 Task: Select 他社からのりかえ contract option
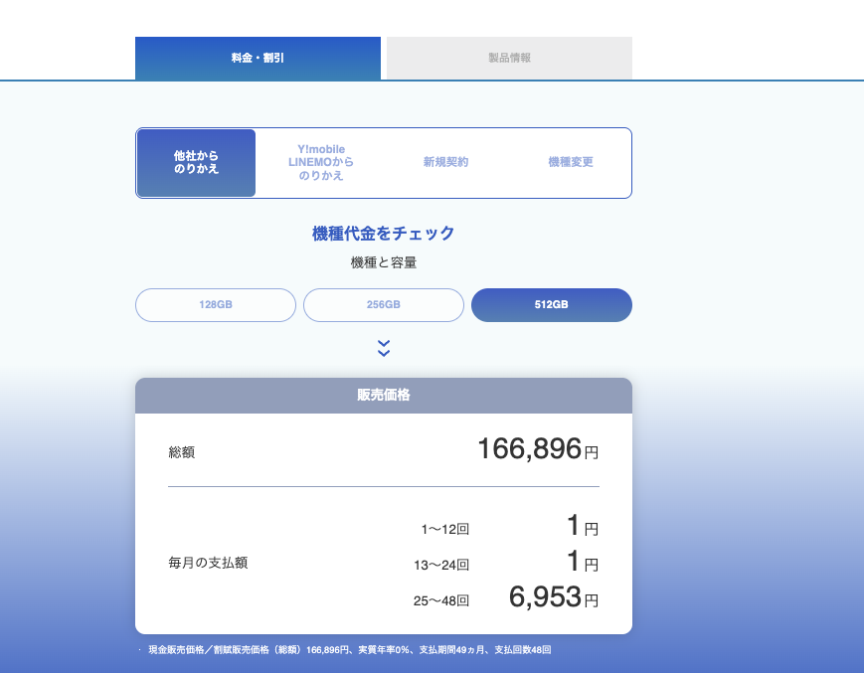click(196, 163)
